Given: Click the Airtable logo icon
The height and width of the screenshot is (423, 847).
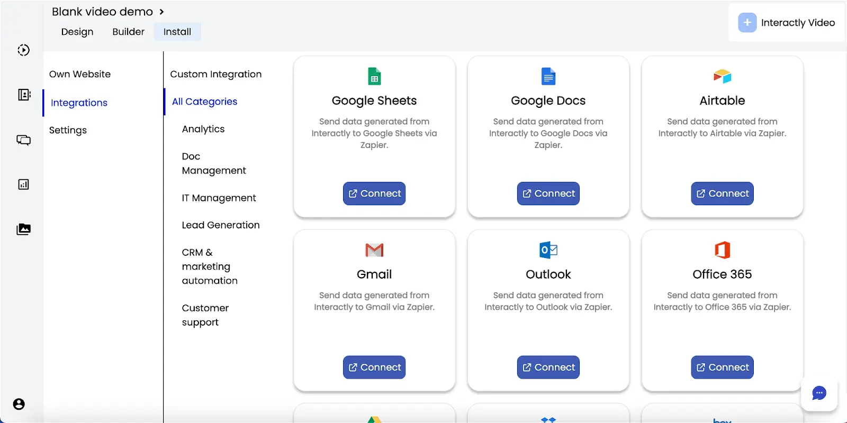Looking at the screenshot, I should [x=722, y=77].
